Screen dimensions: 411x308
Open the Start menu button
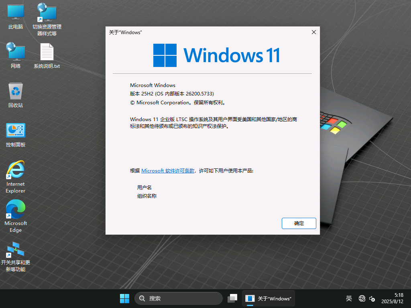pos(124,298)
